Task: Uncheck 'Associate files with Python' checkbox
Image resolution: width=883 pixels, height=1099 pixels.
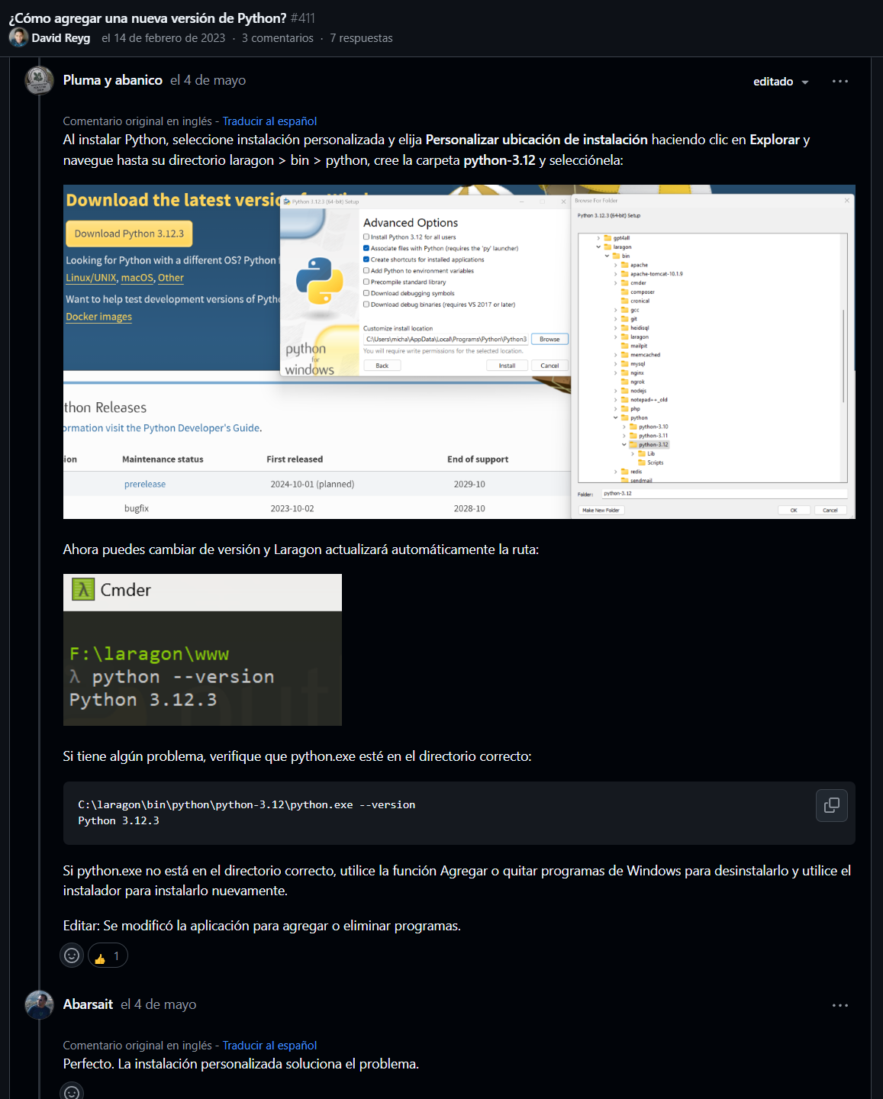Action: pos(366,248)
